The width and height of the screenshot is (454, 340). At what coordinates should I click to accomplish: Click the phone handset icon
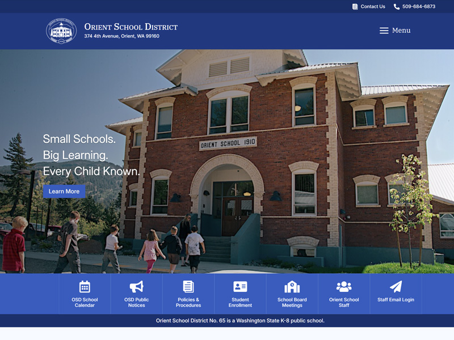click(x=397, y=7)
